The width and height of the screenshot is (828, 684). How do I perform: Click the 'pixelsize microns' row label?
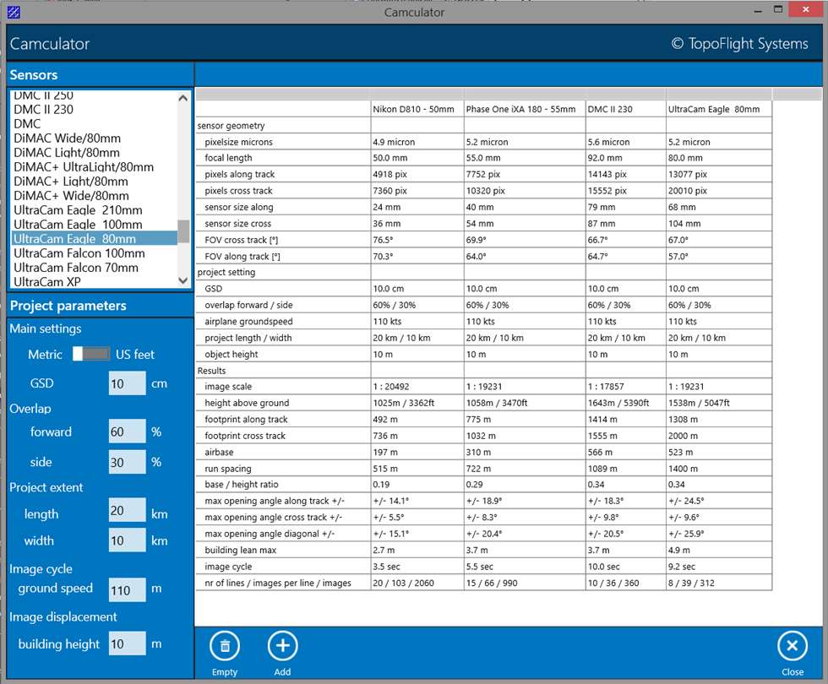pyautogui.click(x=238, y=142)
